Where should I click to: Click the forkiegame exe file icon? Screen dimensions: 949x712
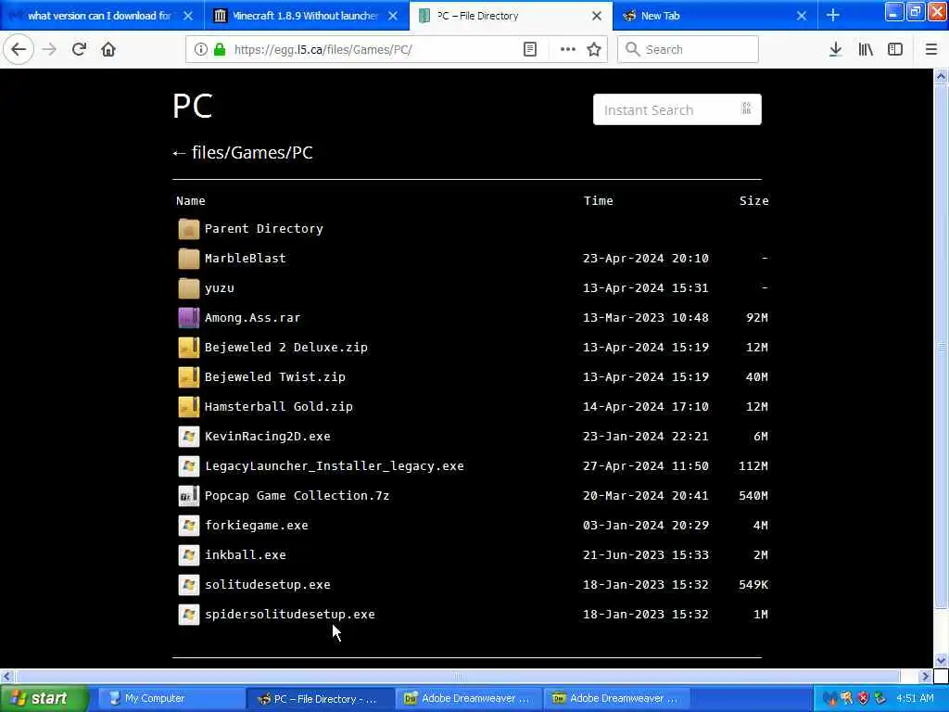[x=189, y=526]
